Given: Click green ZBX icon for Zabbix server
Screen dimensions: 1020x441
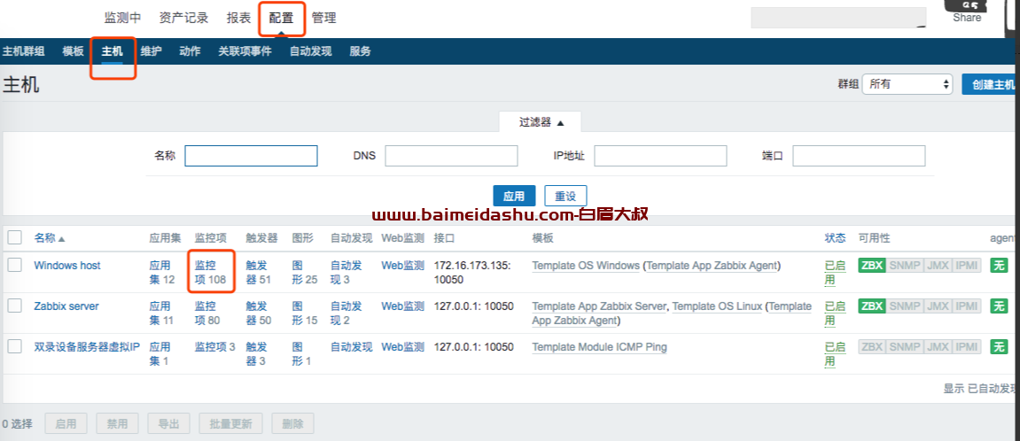Looking at the screenshot, I should coord(872,306).
